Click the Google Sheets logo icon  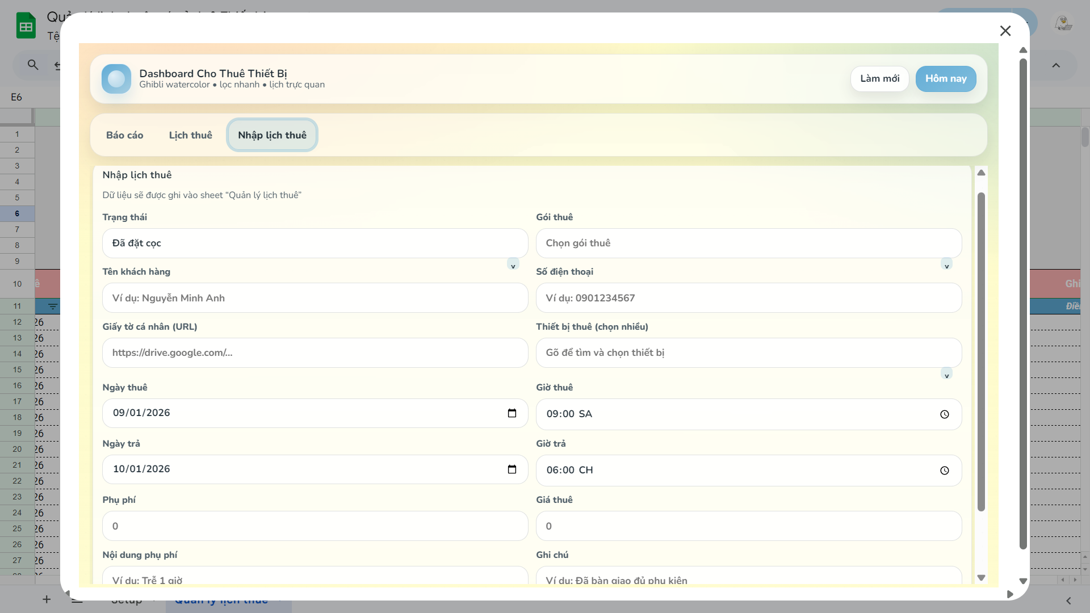pyautogui.click(x=26, y=26)
